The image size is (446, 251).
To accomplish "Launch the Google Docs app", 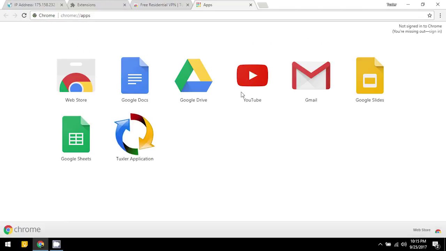I will (x=135, y=81).
